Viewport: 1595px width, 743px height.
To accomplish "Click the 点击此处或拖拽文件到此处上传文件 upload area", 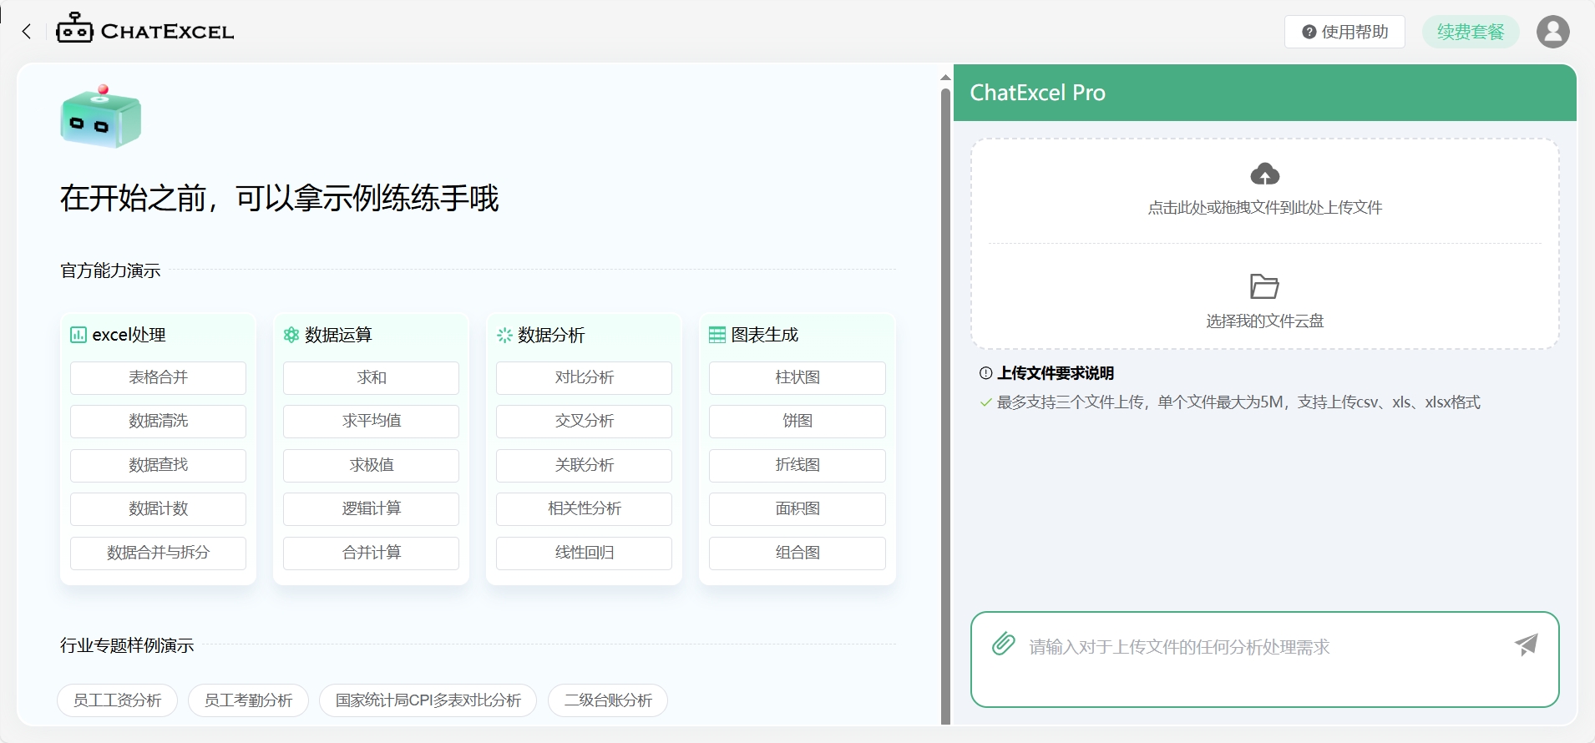I will [1264, 191].
